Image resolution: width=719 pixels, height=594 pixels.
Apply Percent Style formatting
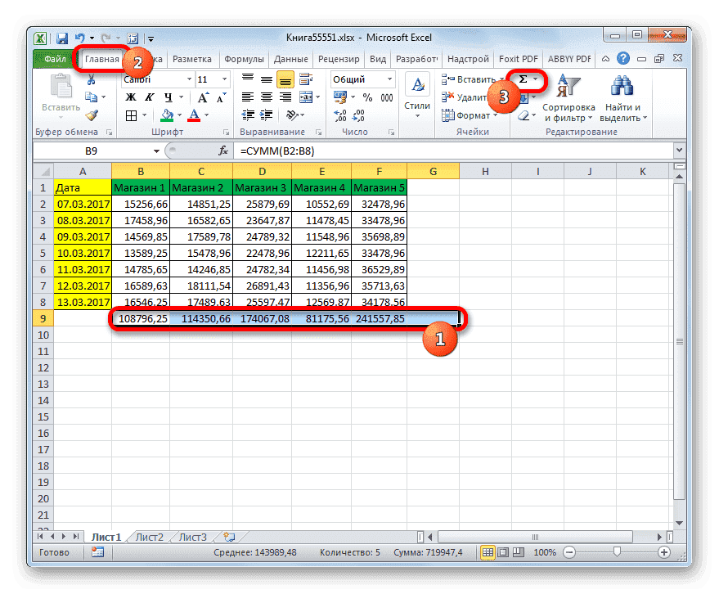(x=367, y=97)
